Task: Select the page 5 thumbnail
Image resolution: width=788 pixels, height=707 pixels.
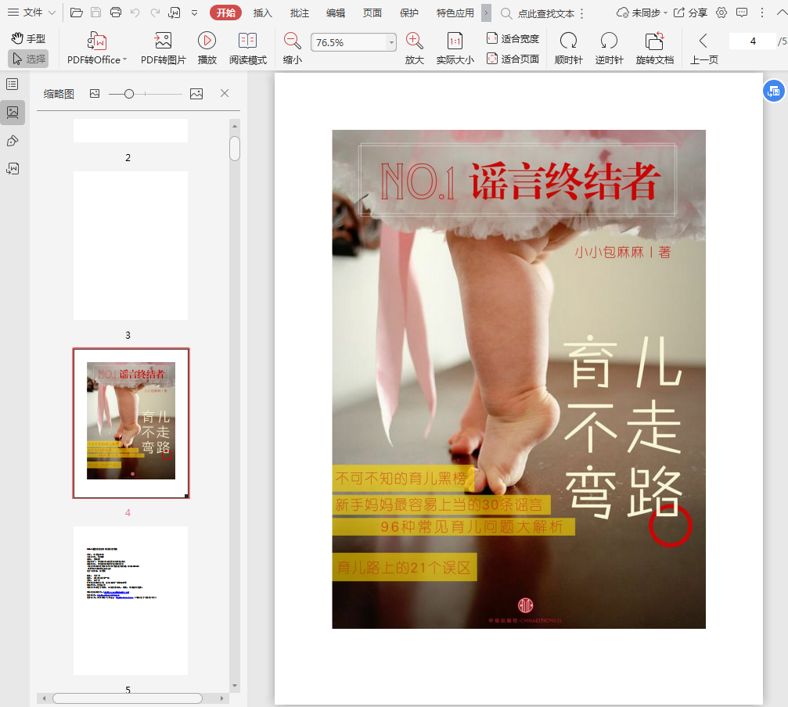Action: tap(130, 600)
